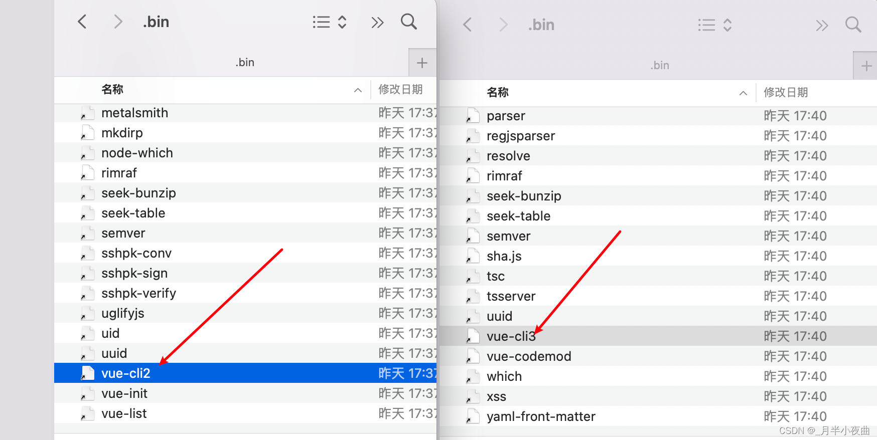Toggle sort order arrow in left window
Screen dimensions: 877x440
coord(358,90)
